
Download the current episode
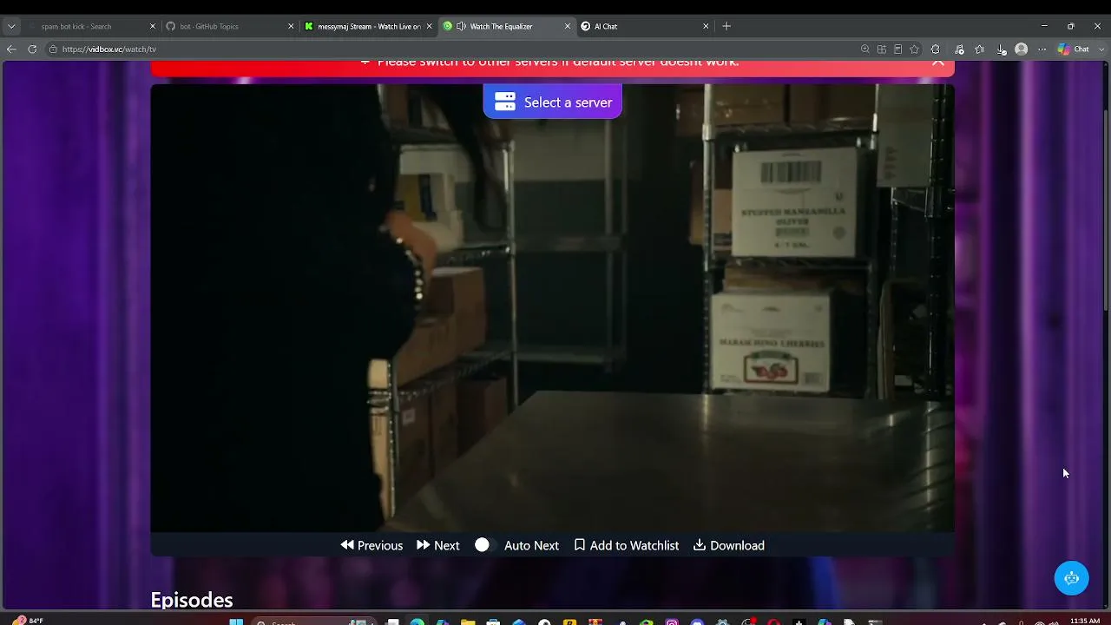coord(729,545)
